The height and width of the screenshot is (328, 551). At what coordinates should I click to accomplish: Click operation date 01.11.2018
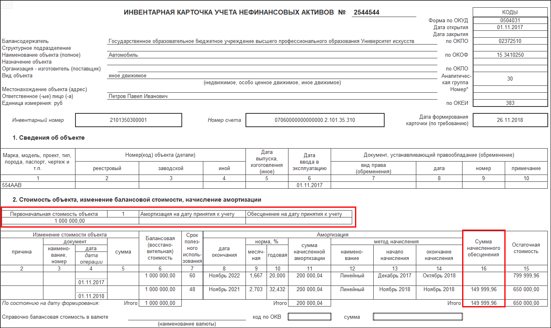tap(91, 296)
